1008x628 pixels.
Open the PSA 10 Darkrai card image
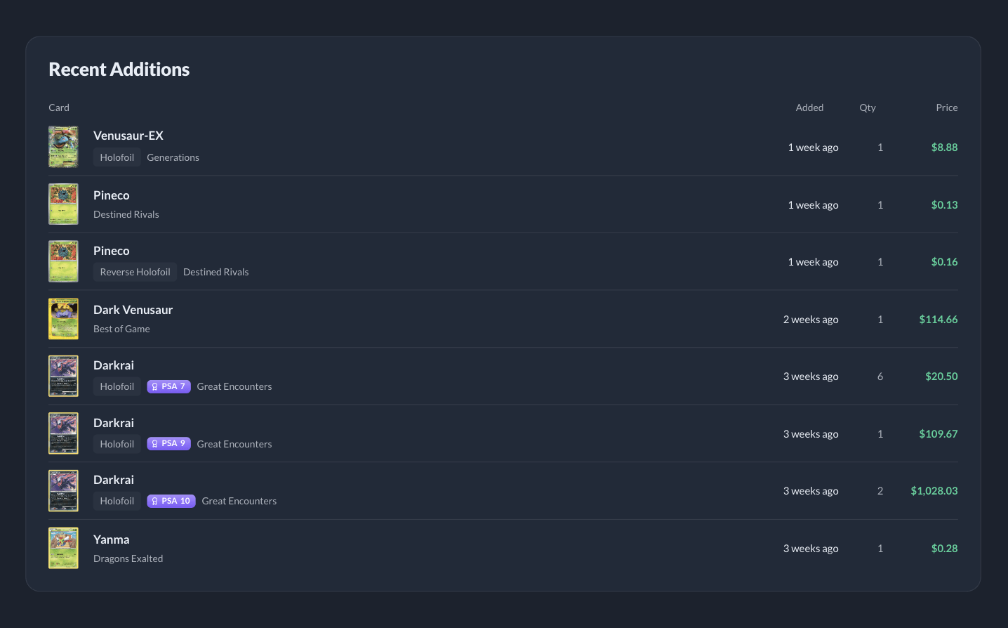pos(63,490)
